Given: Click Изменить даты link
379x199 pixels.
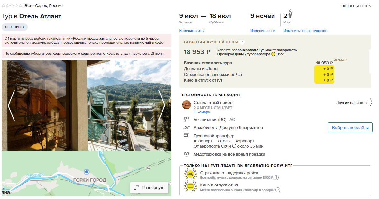Looking at the screenshot, I should coord(191,31).
